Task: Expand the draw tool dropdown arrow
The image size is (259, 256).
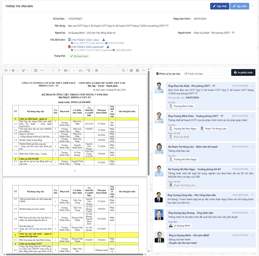Action: (x=28, y=70)
